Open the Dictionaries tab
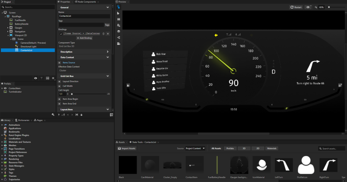This screenshot has height=182, width=347. coord(24,120)
